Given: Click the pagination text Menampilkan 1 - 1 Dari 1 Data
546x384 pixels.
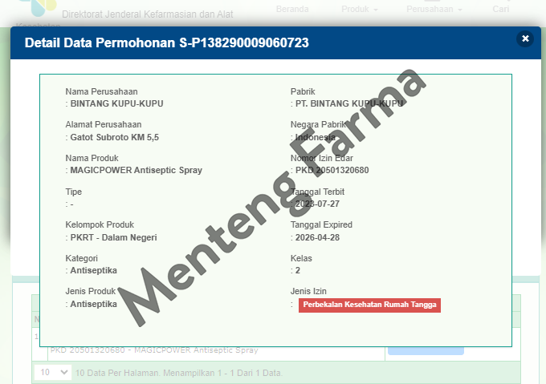Looking at the screenshot, I should pos(223,373).
